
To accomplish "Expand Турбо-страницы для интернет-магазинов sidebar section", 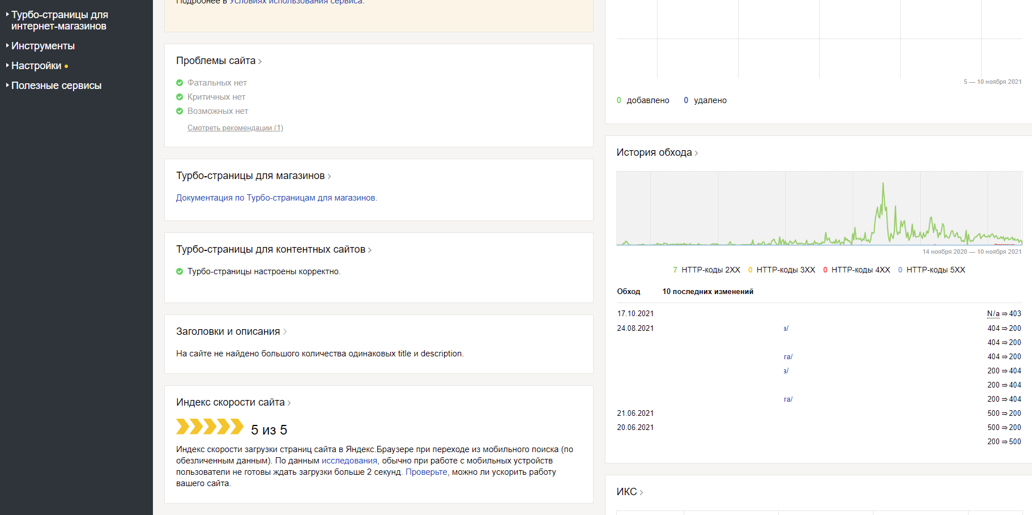I will [59, 20].
